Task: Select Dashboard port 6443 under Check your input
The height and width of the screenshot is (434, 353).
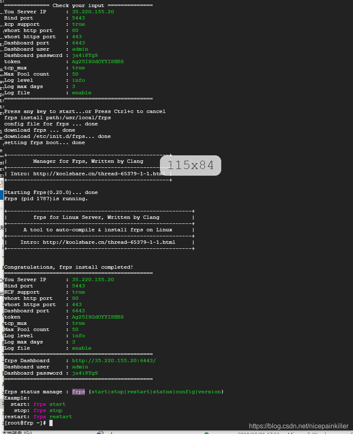Action: point(78,43)
